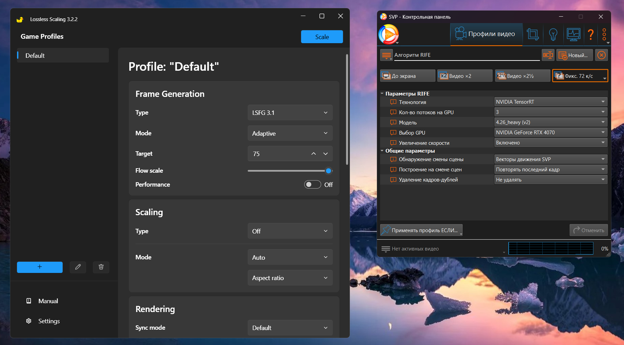This screenshot has height=345, width=624.
Task: Open the Aspect ratio dropdown
Action: (290, 278)
